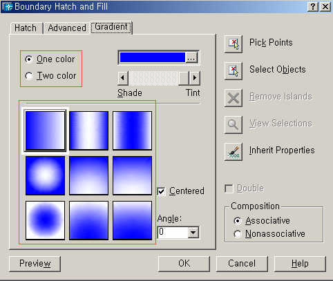Choose the cylinder gradient with white center
Screen dimensions: 333x281
pos(88,130)
